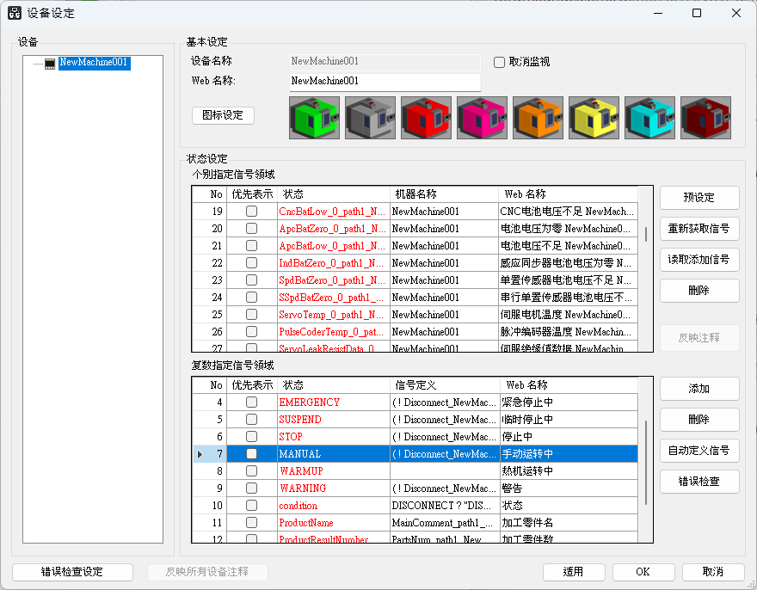Select the green machine status icon
Screen dimensions: 757x590
point(314,118)
